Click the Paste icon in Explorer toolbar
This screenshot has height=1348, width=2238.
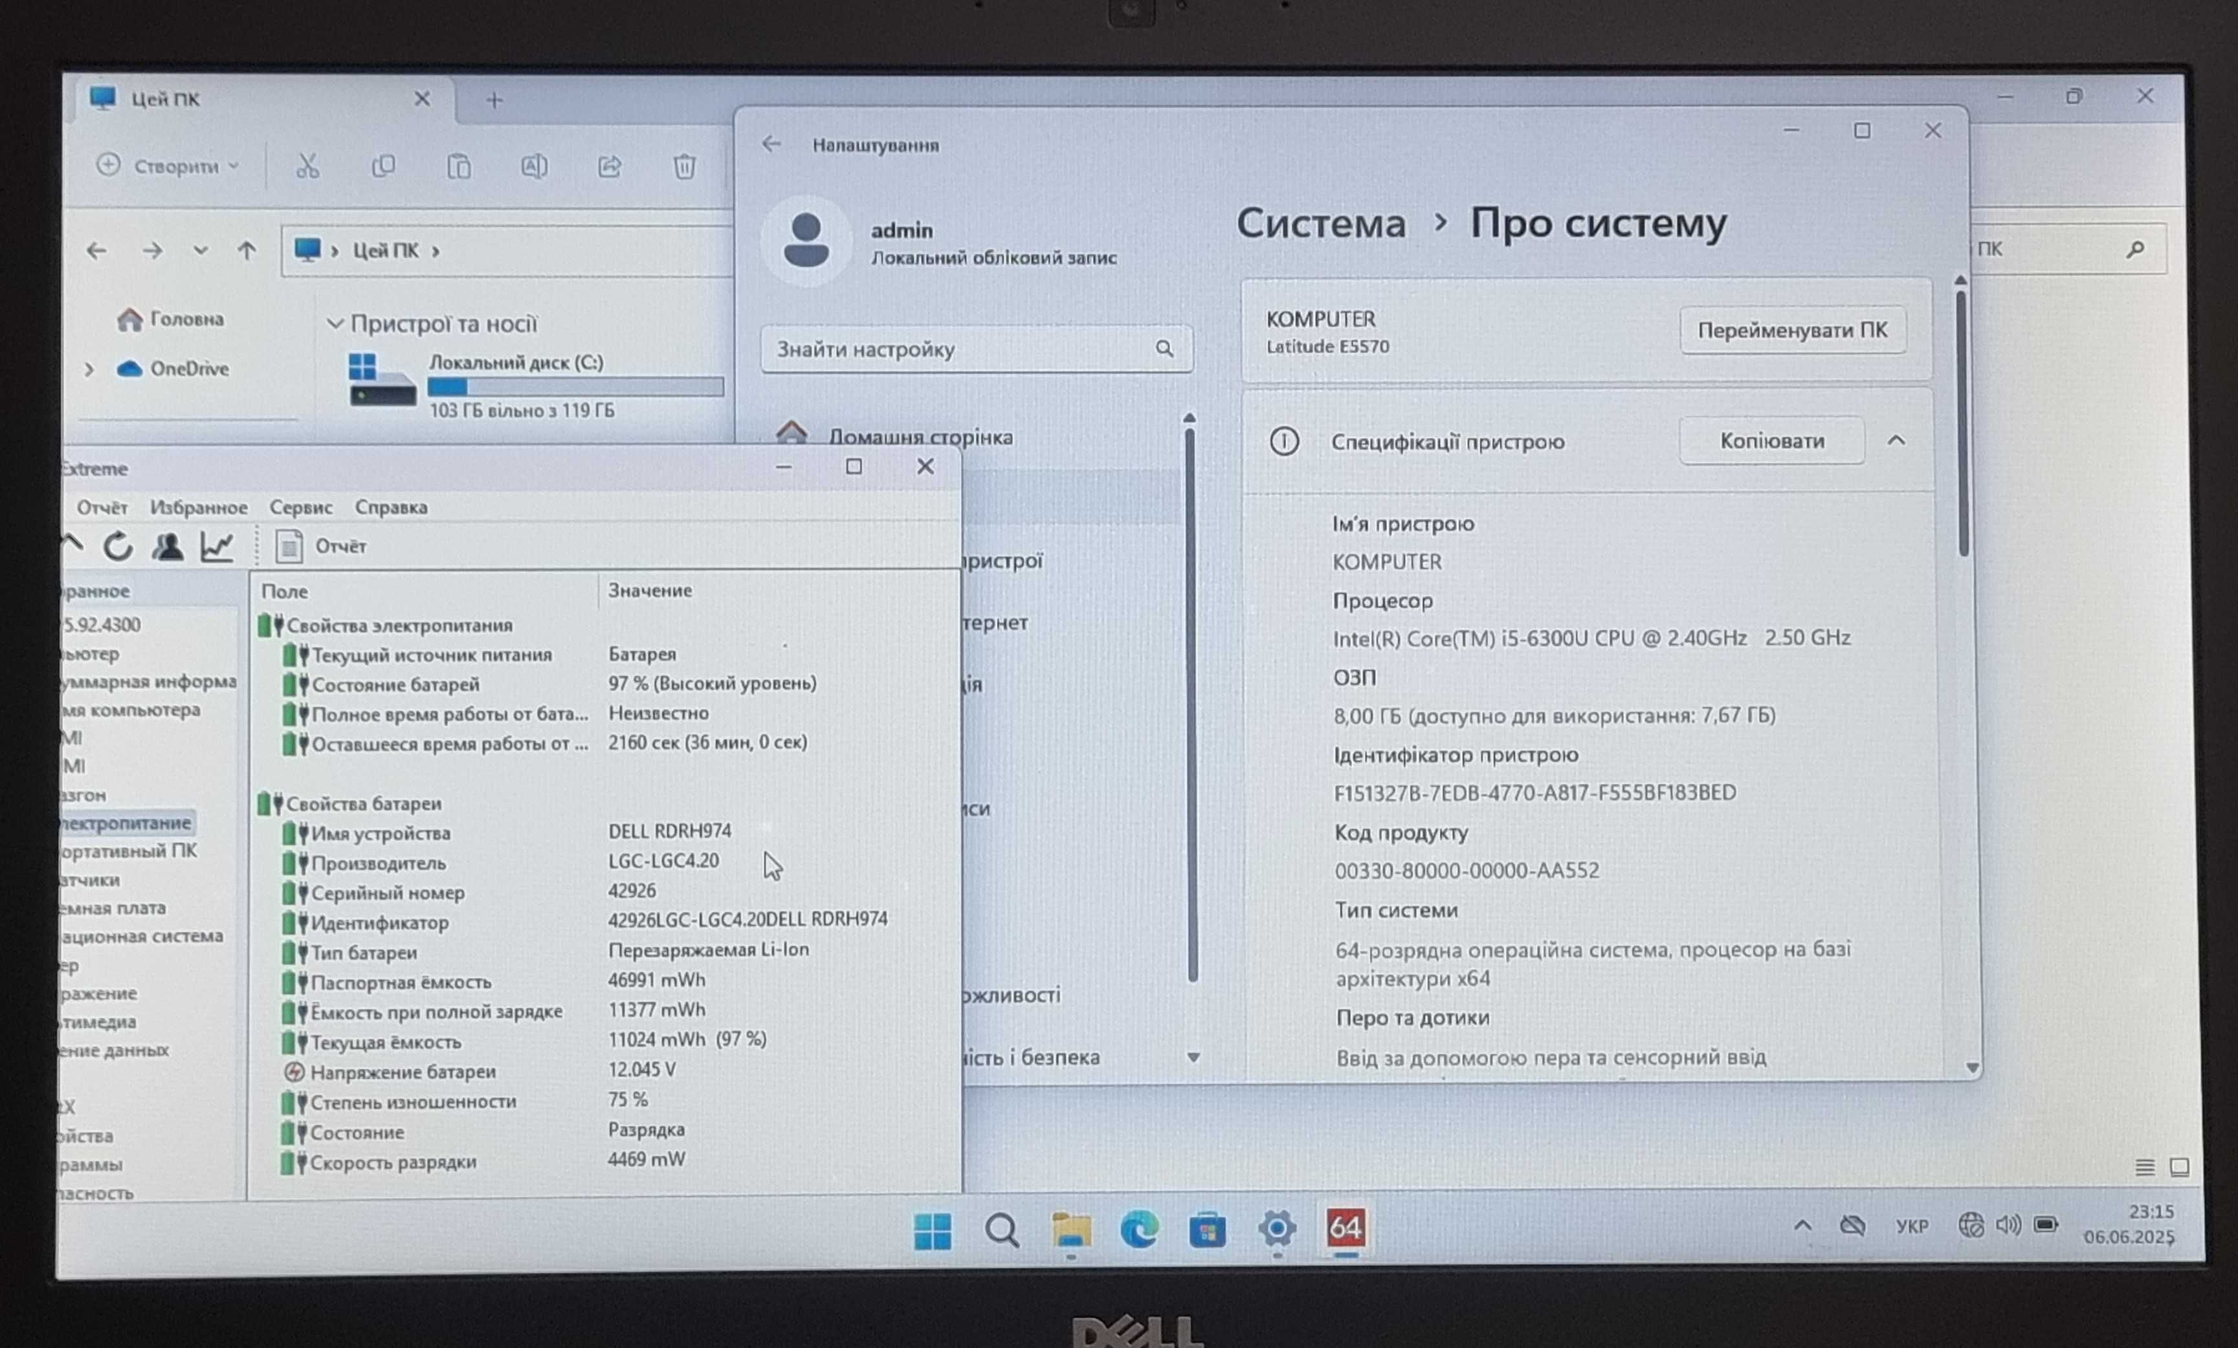pos(459,166)
